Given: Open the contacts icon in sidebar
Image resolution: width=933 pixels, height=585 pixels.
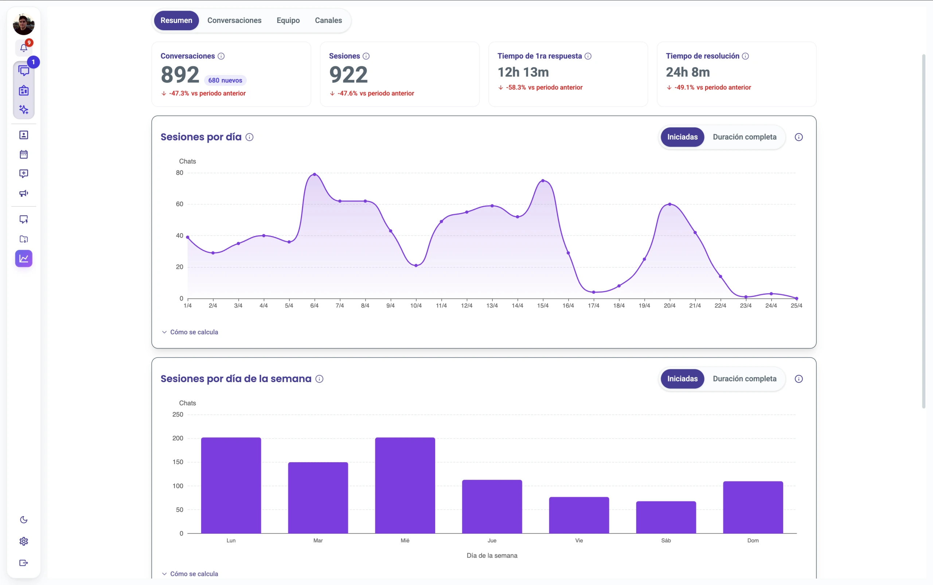Looking at the screenshot, I should coord(24,135).
